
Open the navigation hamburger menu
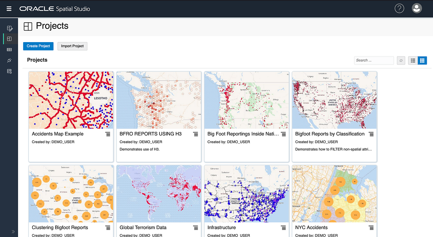9,8
